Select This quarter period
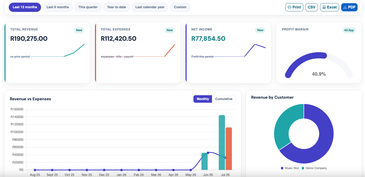The width and height of the screenshot is (365, 177). tap(88, 7)
